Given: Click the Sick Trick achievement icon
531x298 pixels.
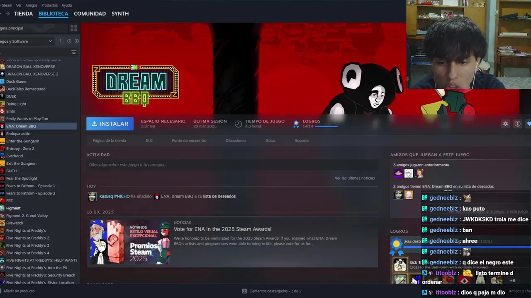Looking at the screenshot, I should click(400, 265).
